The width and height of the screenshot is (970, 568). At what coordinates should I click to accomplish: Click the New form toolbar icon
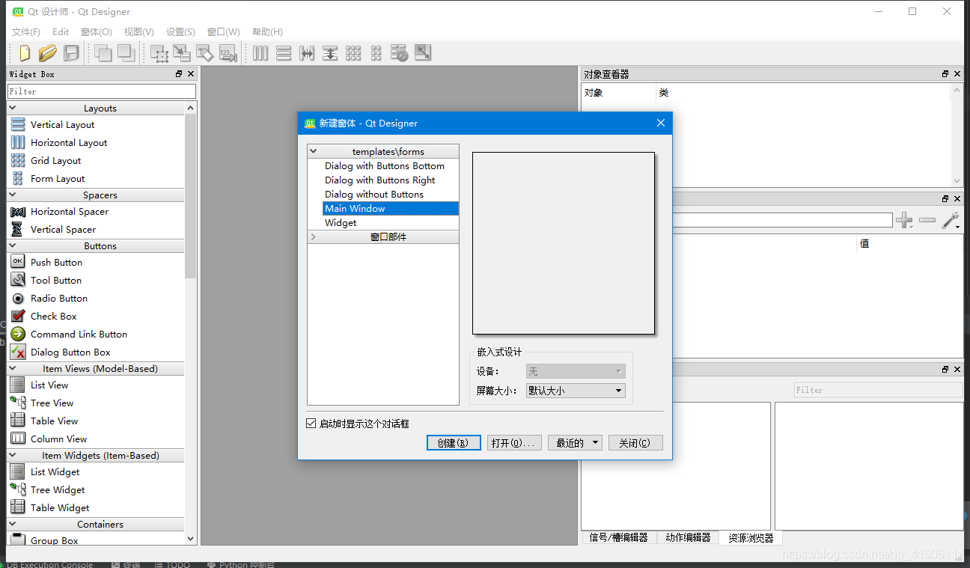(x=25, y=53)
